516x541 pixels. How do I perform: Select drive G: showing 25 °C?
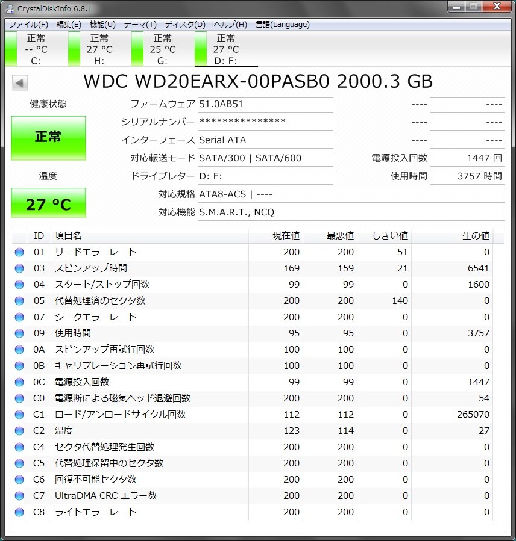[157, 48]
